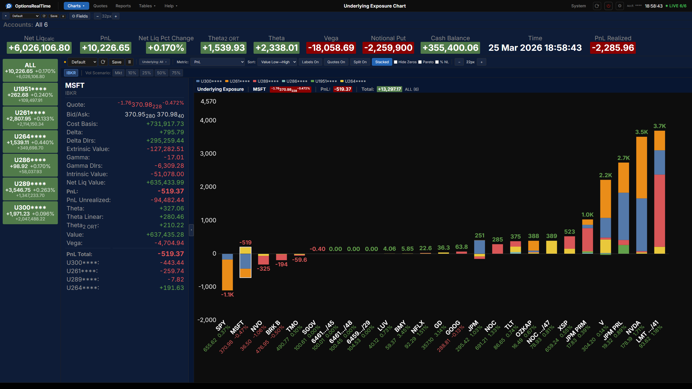Open the Reports menu item

click(123, 6)
